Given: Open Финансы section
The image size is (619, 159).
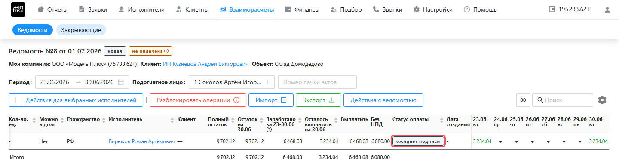Looking at the screenshot, I should pos(302,9).
